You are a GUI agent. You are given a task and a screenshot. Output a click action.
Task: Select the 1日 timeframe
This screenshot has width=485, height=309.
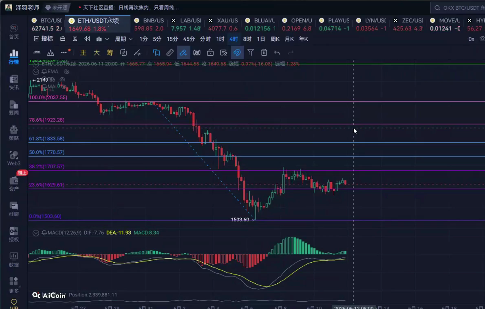pos(261,39)
